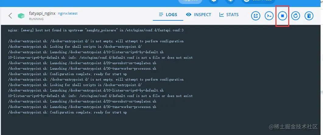This screenshot has height=135, width=323.
Task: Delete the container with trash icon
Action: [309, 16]
